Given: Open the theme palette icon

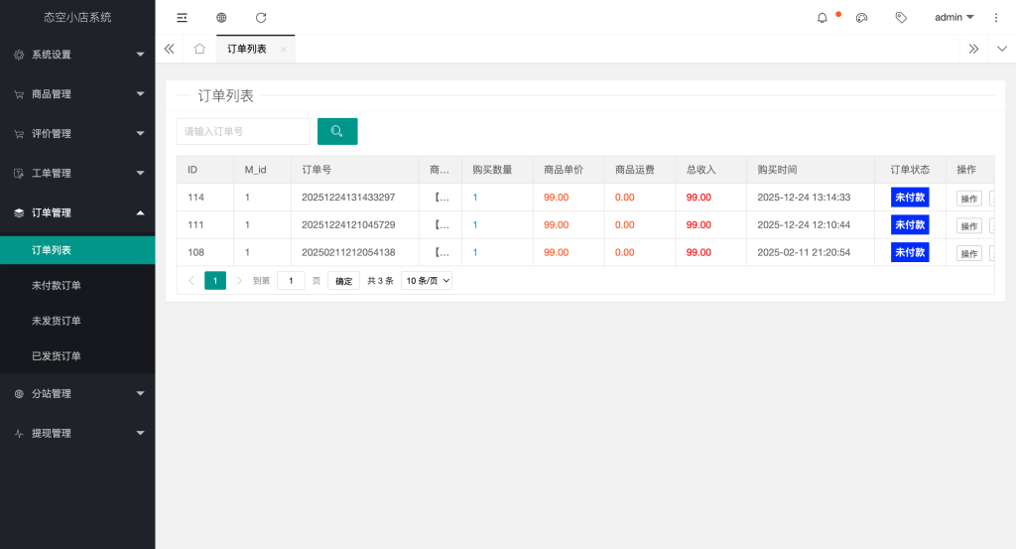Looking at the screenshot, I should tap(861, 17).
